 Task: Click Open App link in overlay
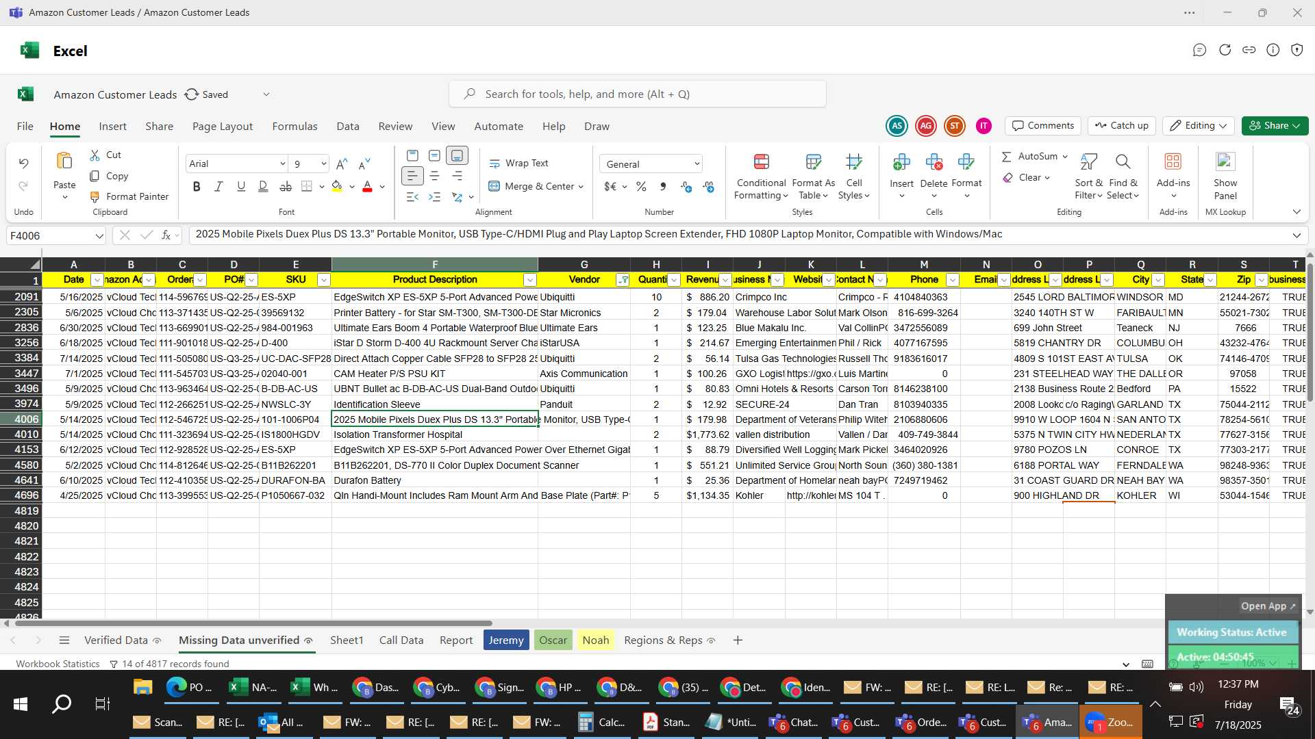click(x=1268, y=606)
